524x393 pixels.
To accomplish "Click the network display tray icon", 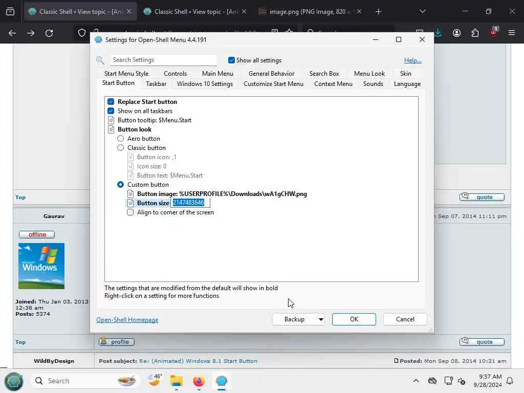I will 448,381.
